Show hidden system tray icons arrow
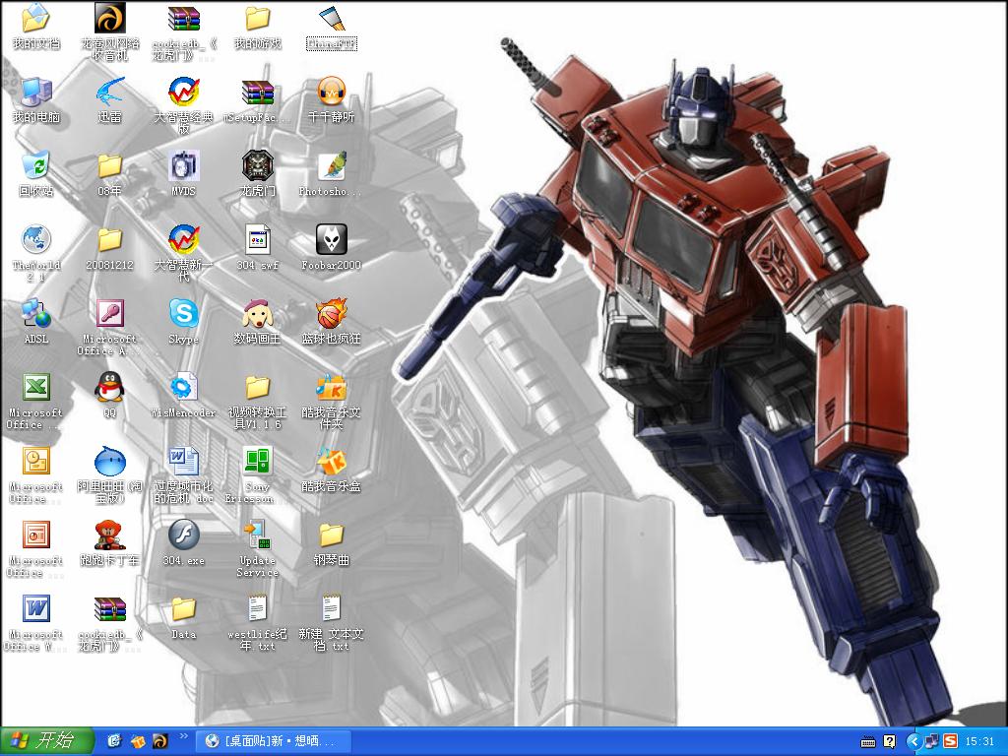The width and height of the screenshot is (1008, 756). pos(914,742)
